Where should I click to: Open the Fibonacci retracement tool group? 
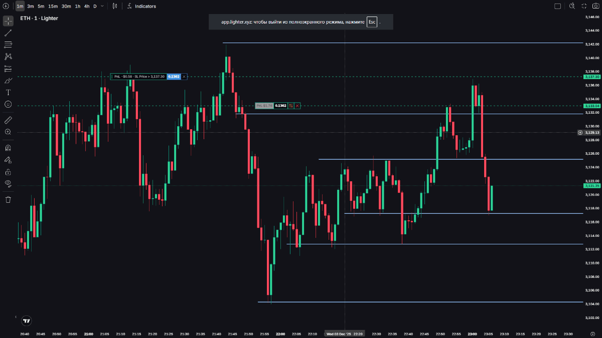pos(8,45)
